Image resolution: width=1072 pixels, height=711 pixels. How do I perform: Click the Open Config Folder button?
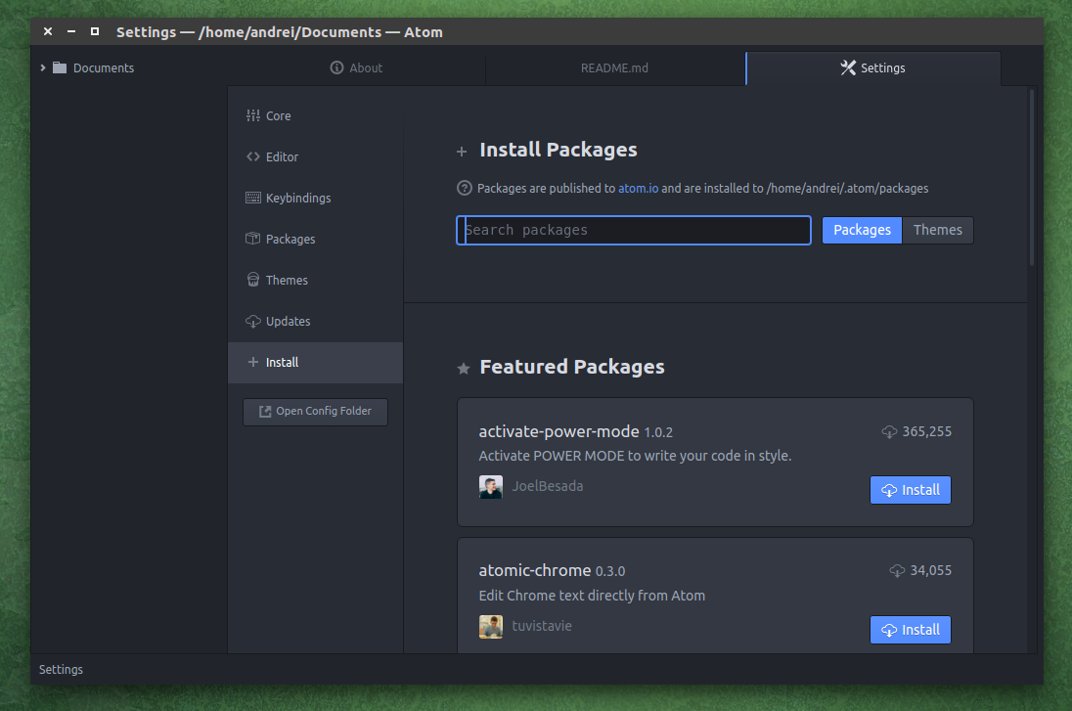click(x=315, y=412)
